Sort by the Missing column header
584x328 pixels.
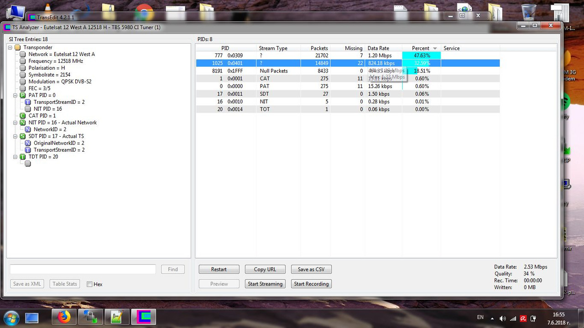[348, 48]
